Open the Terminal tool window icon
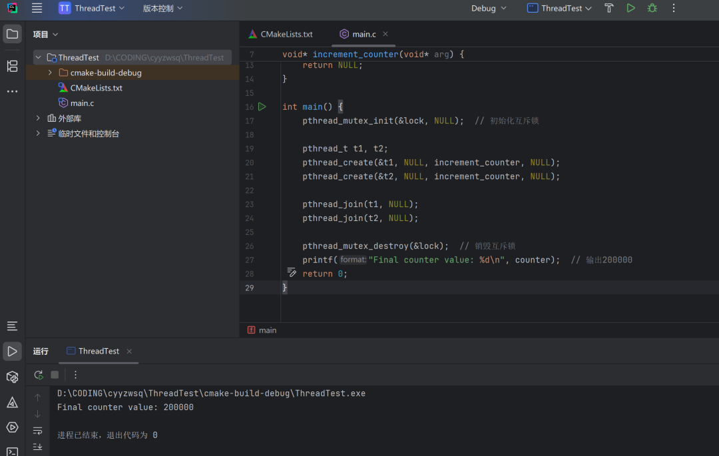Viewport: 719px width, 456px height. point(13,452)
